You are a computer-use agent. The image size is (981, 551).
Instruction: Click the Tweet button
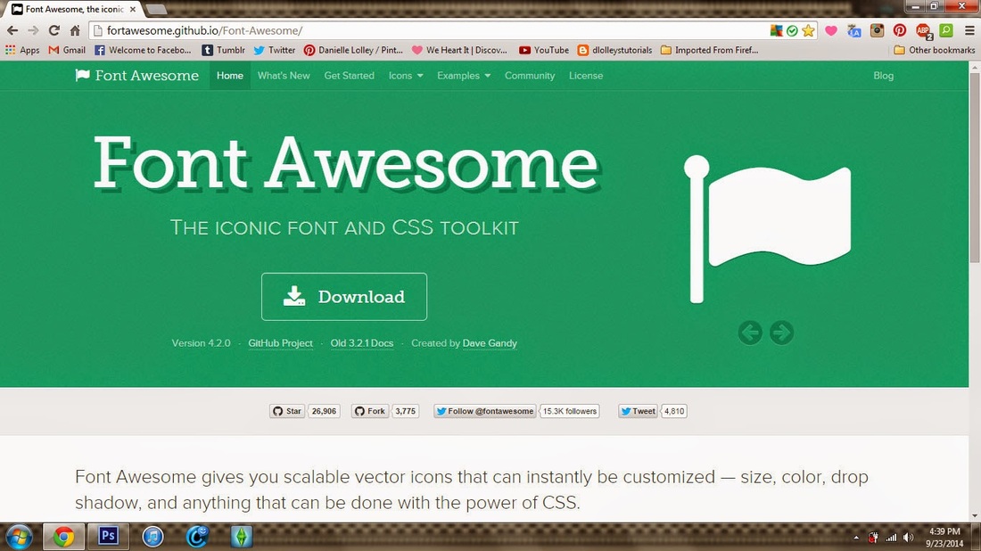point(639,411)
